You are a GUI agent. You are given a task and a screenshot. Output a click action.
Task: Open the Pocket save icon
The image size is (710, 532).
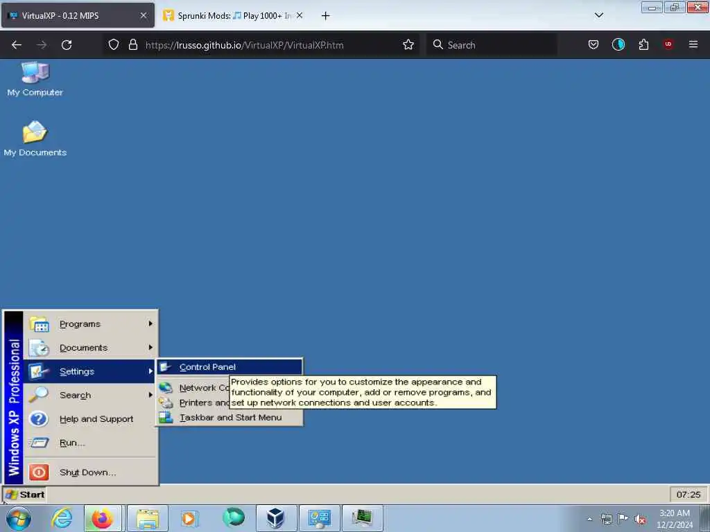tap(594, 44)
